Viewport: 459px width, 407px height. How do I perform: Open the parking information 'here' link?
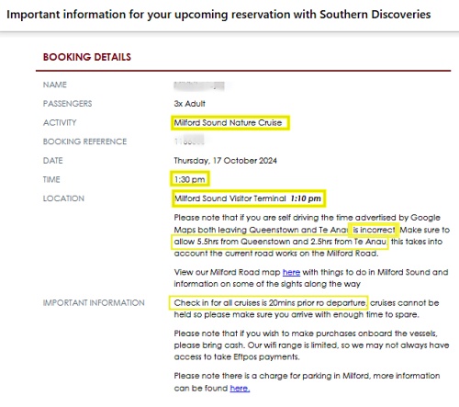tap(240, 388)
